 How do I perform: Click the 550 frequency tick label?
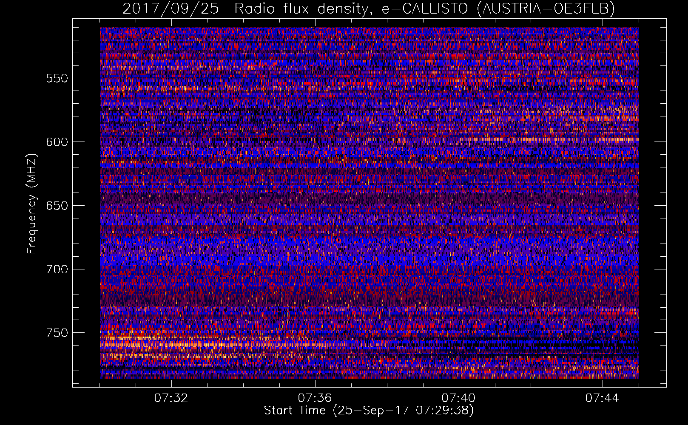point(57,78)
